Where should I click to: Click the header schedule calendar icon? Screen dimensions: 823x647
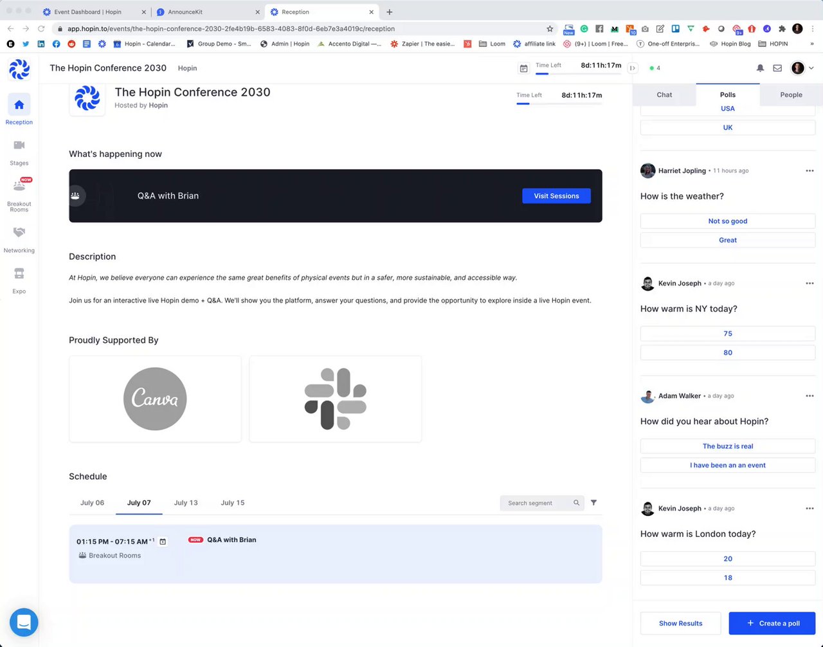[x=524, y=68]
